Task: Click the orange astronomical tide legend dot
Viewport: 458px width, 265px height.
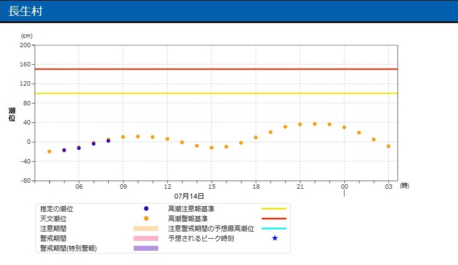Action: (x=146, y=218)
